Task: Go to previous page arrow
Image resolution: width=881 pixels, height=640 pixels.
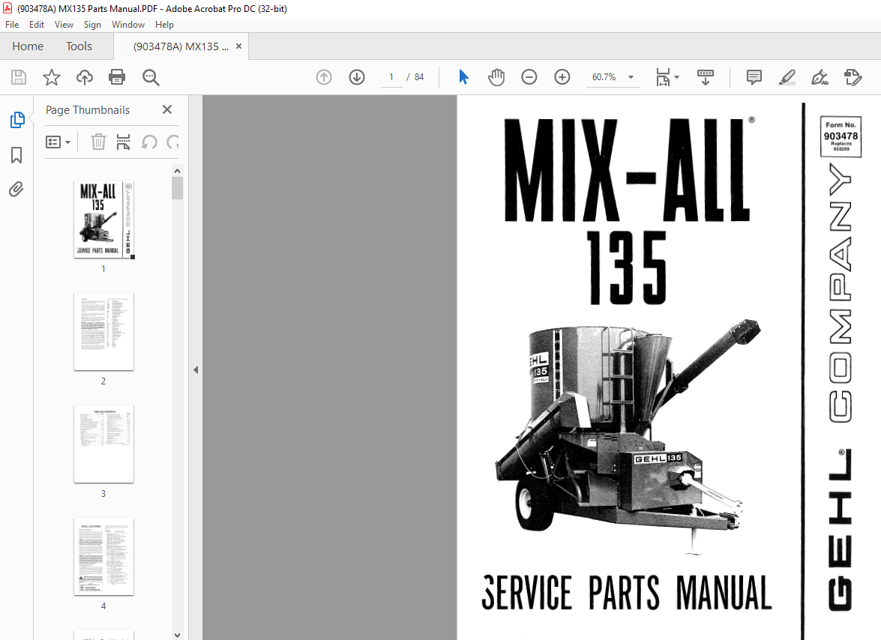Action: click(324, 77)
